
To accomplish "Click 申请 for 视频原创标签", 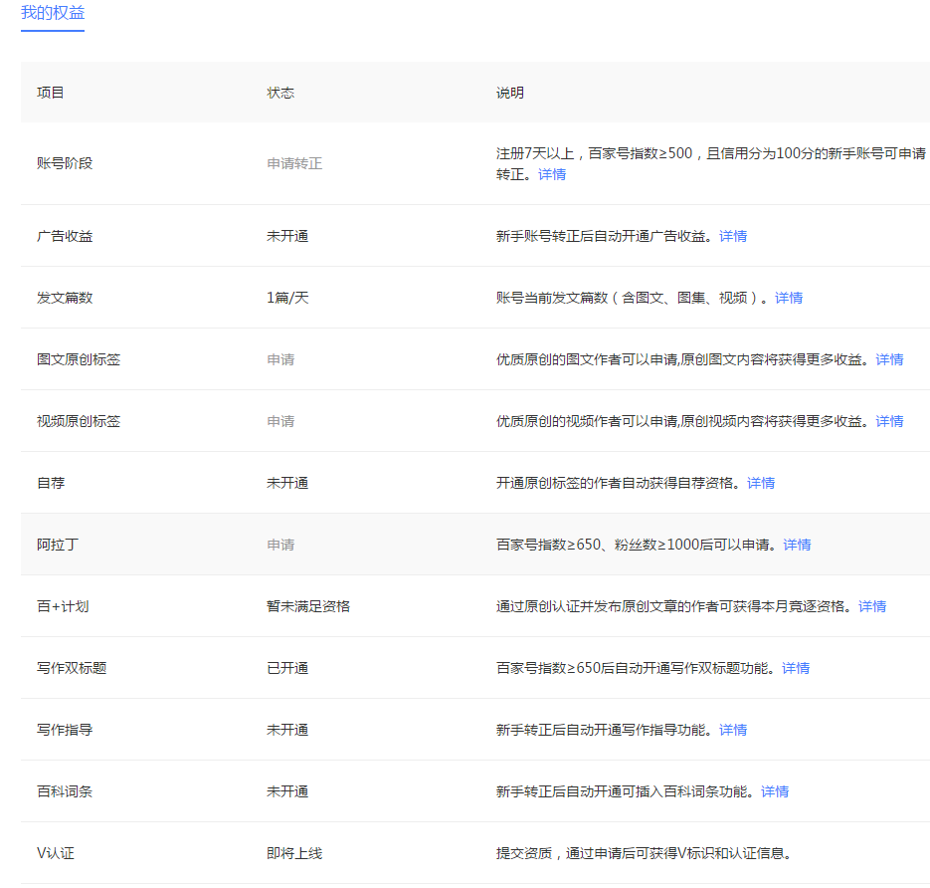I will pyautogui.click(x=279, y=421).
